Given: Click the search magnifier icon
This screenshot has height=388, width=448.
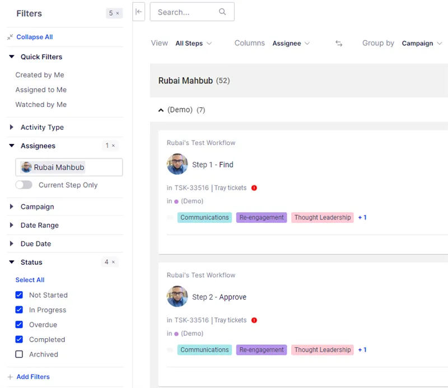Looking at the screenshot, I should tap(222, 12).
